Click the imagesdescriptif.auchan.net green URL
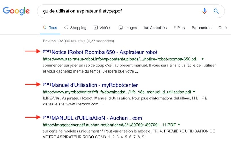 pyautogui.click(x=109, y=125)
